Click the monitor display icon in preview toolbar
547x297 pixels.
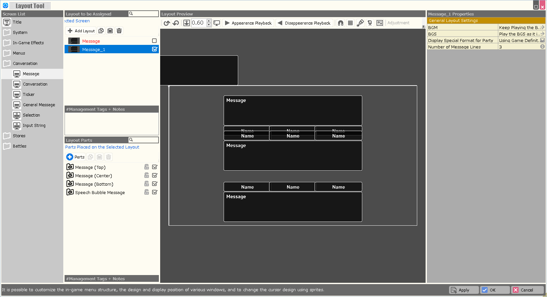(x=217, y=23)
